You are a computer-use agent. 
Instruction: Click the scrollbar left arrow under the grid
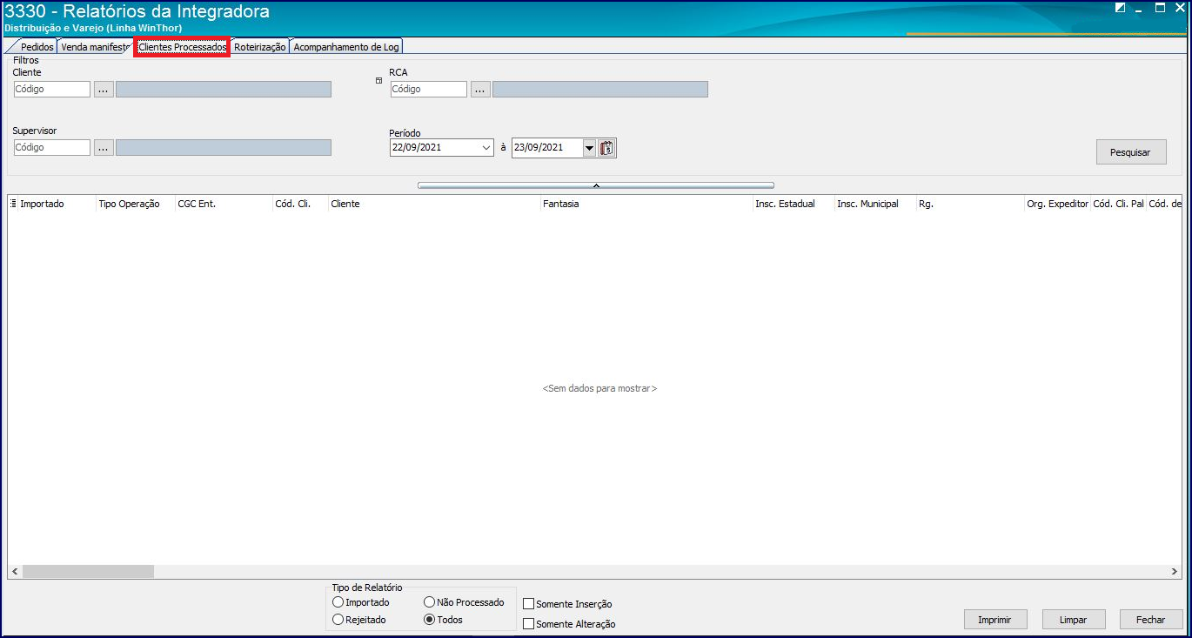14,572
